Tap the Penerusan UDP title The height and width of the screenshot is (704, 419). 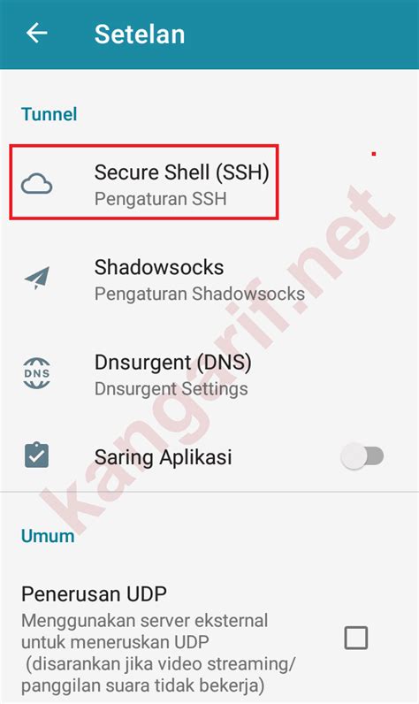coord(95,594)
